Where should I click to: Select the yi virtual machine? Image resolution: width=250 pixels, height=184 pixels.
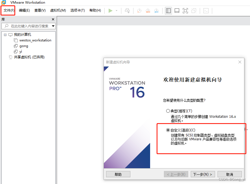click(x=21, y=52)
